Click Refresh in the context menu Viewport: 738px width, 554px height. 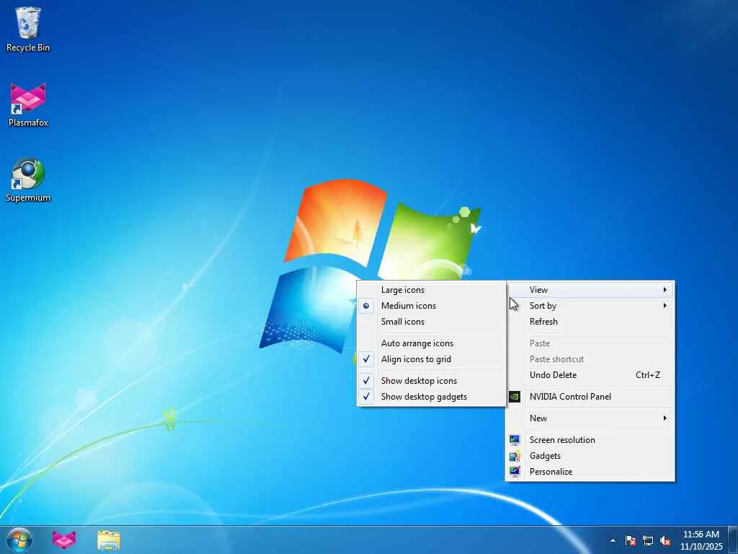(x=590, y=322)
